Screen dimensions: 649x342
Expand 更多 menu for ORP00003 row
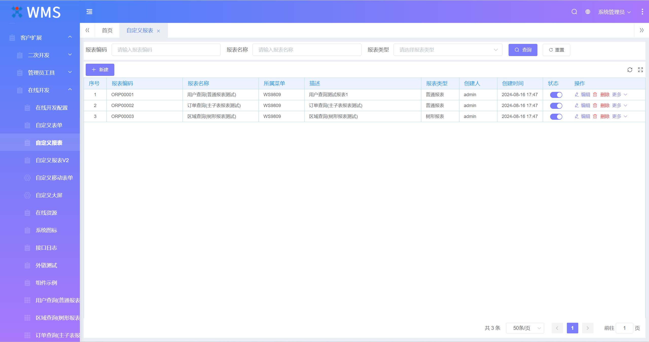(x=619, y=116)
